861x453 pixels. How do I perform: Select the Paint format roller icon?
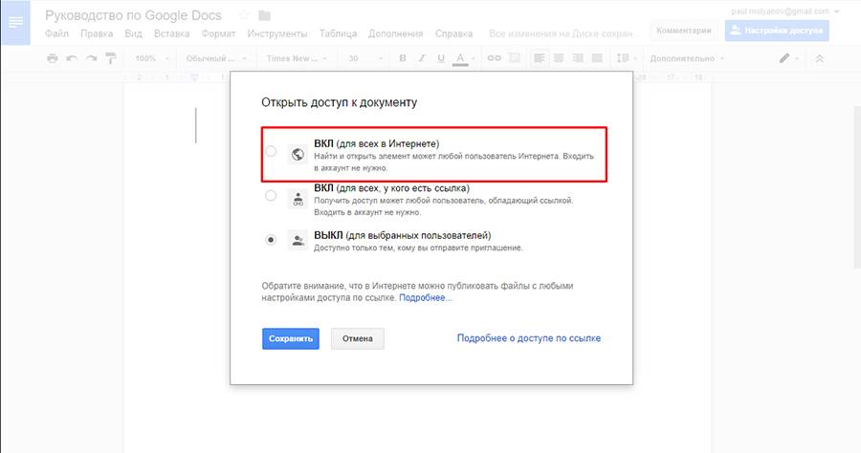(x=110, y=58)
